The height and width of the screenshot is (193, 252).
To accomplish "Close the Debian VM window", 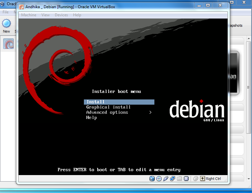I will coord(220,6).
